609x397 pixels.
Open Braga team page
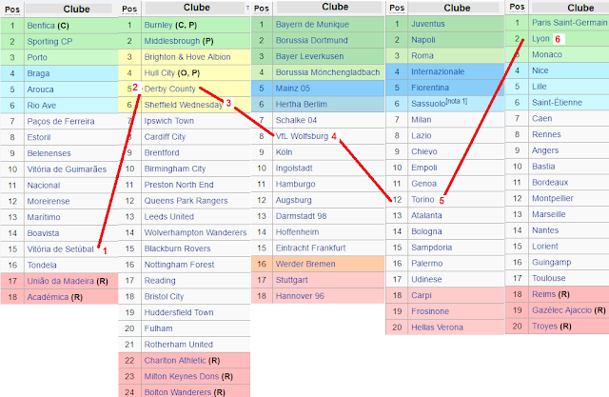tap(38, 73)
